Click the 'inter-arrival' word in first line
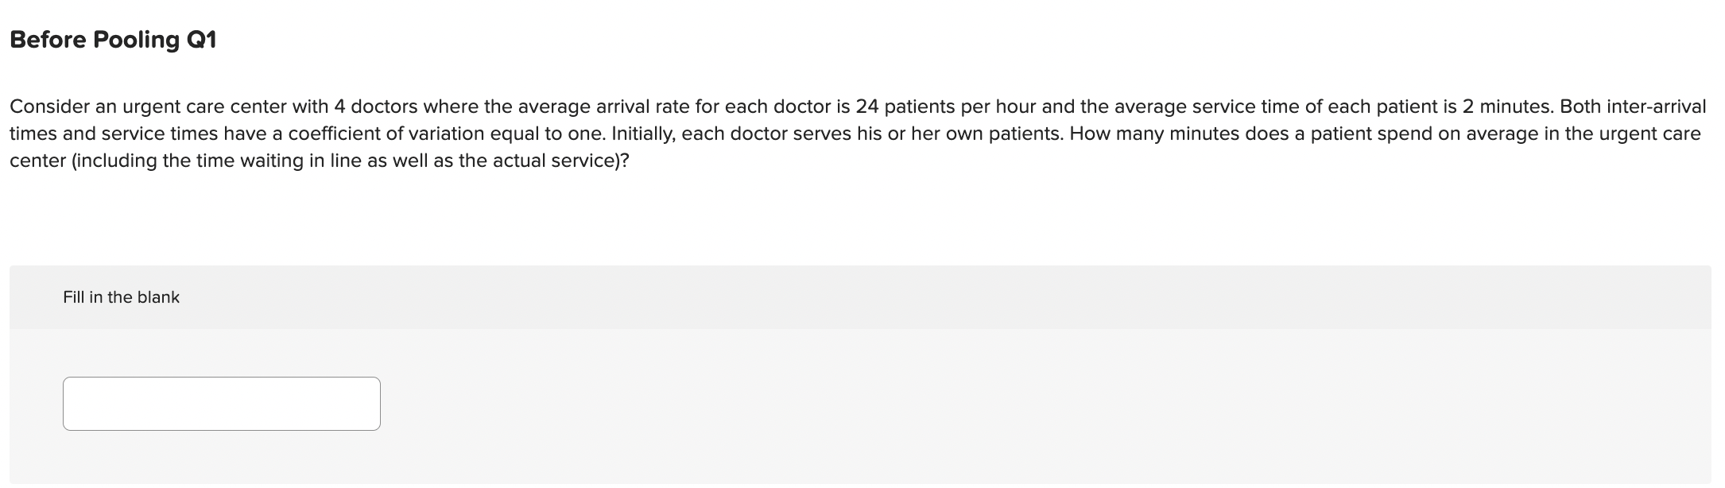Screen dimensions: 1725x488 point(1657,107)
